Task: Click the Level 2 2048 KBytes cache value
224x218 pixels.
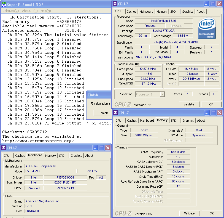Action: (x=191, y=79)
